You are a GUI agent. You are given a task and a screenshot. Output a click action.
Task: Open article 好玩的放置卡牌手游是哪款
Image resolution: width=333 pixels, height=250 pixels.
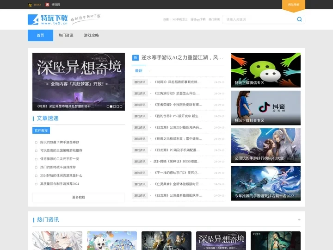(x=60, y=142)
